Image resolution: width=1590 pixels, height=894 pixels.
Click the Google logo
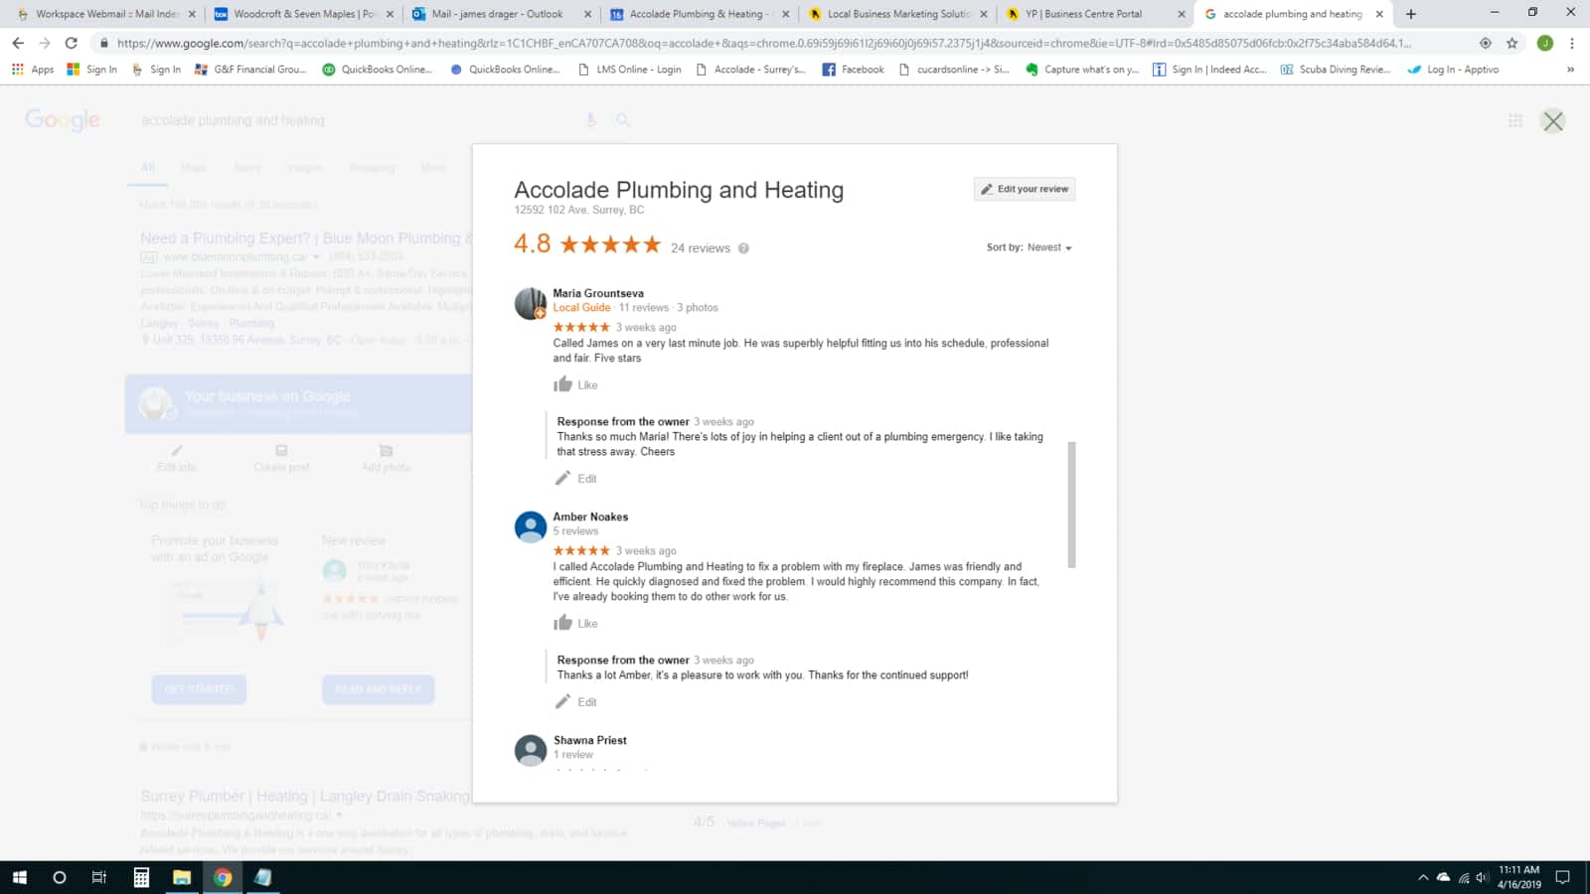tap(63, 120)
